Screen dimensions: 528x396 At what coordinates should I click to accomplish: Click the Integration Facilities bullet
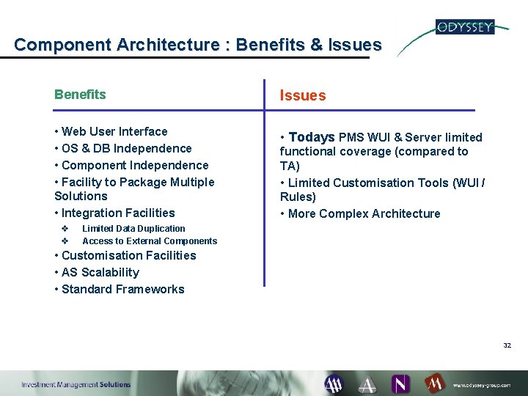pos(115,213)
